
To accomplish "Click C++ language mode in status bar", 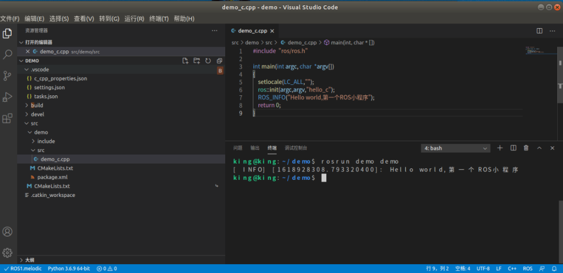I will point(512,269).
